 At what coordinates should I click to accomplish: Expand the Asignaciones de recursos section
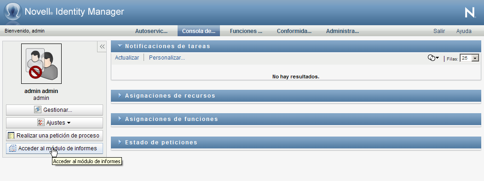point(120,96)
